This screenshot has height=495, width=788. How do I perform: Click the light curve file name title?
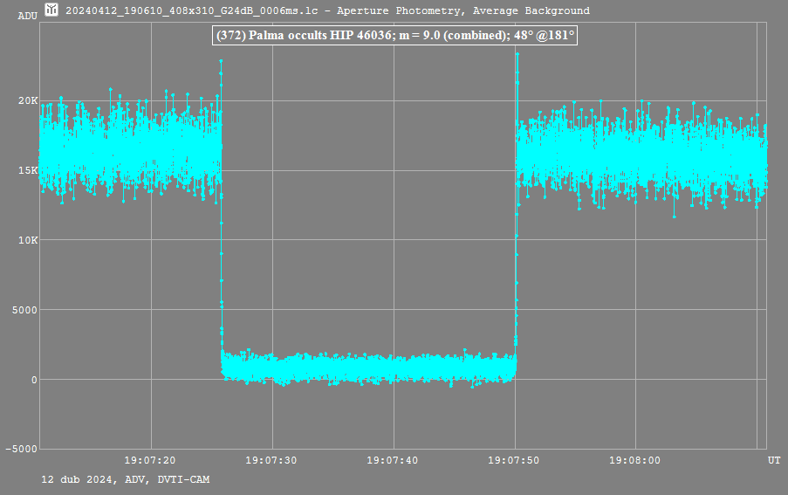coord(327,10)
